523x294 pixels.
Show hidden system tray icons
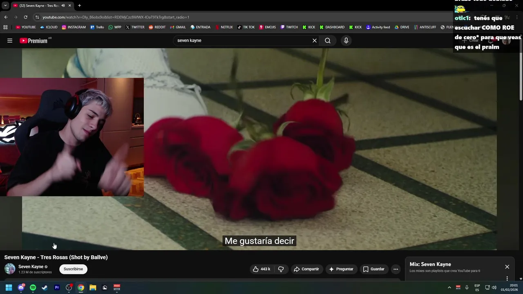click(449, 287)
